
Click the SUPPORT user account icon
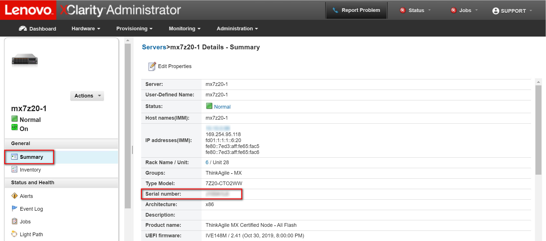495,11
